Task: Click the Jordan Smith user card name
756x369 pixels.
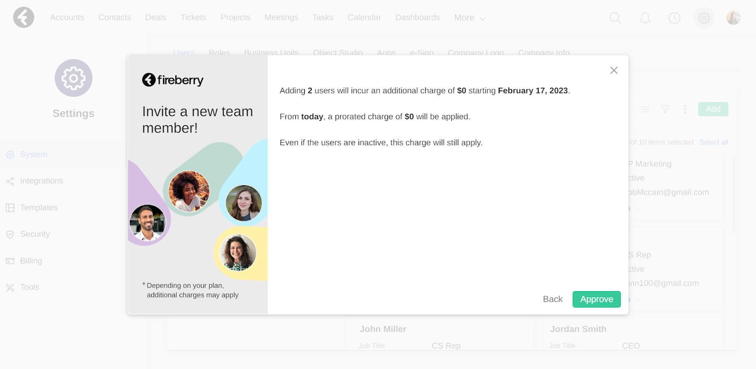Action: coord(578,329)
